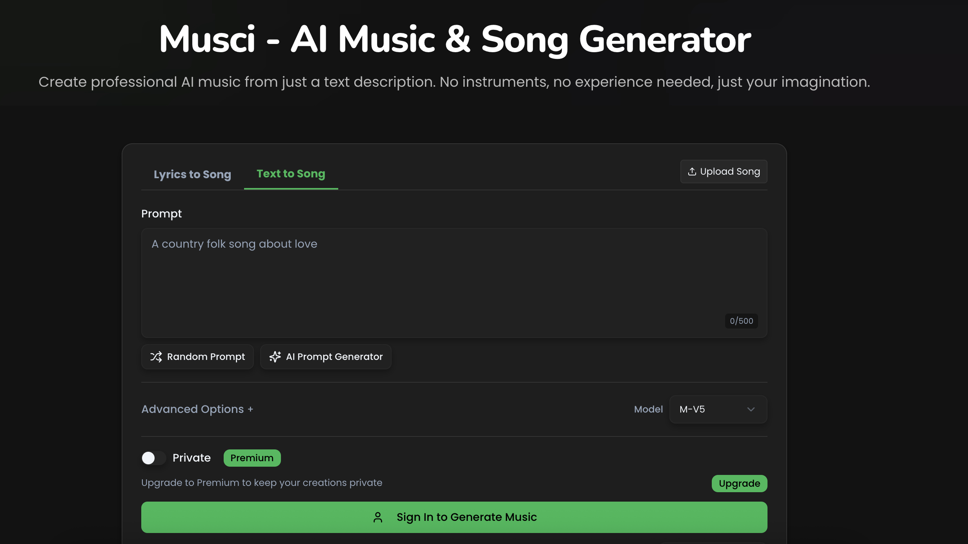Click the user icon in the sign-in button
The height and width of the screenshot is (544, 968).
[x=377, y=517]
